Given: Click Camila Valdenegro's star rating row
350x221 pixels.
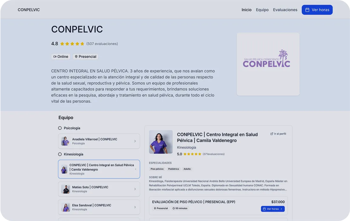Looking at the screenshot, I should (201, 154).
